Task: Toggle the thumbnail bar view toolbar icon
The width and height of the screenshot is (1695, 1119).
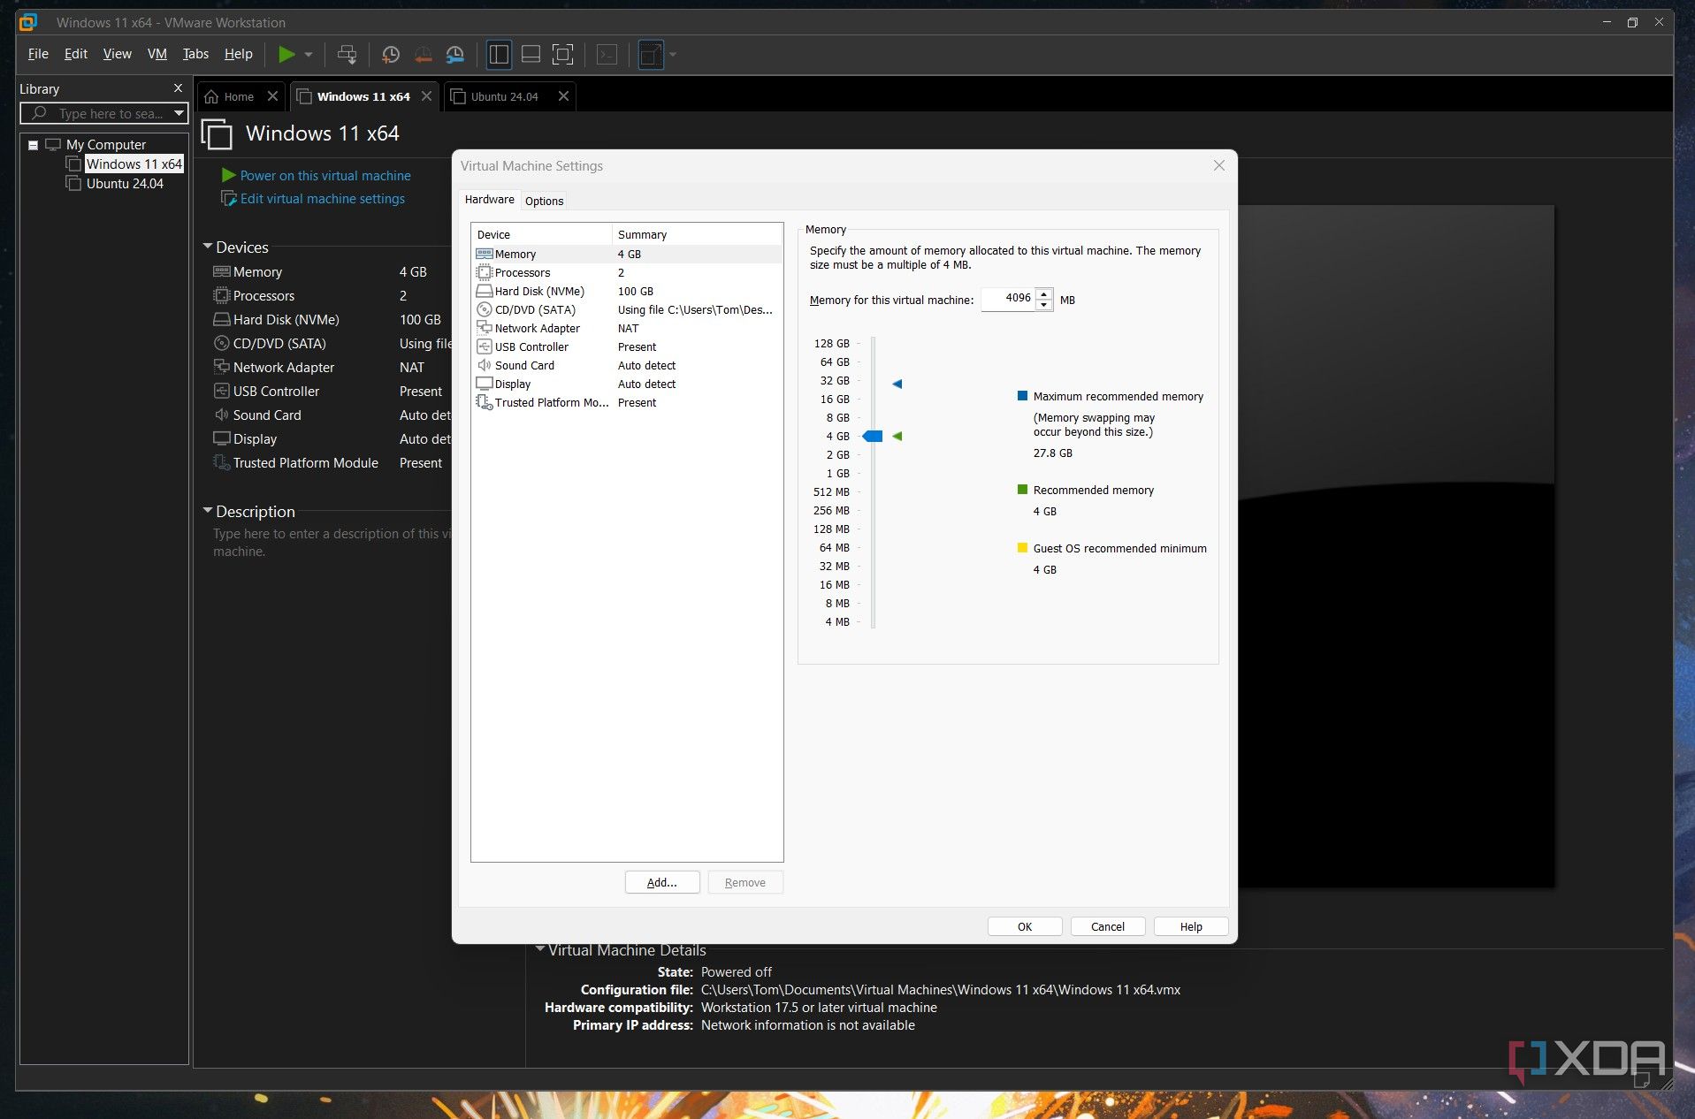Action: (x=531, y=55)
